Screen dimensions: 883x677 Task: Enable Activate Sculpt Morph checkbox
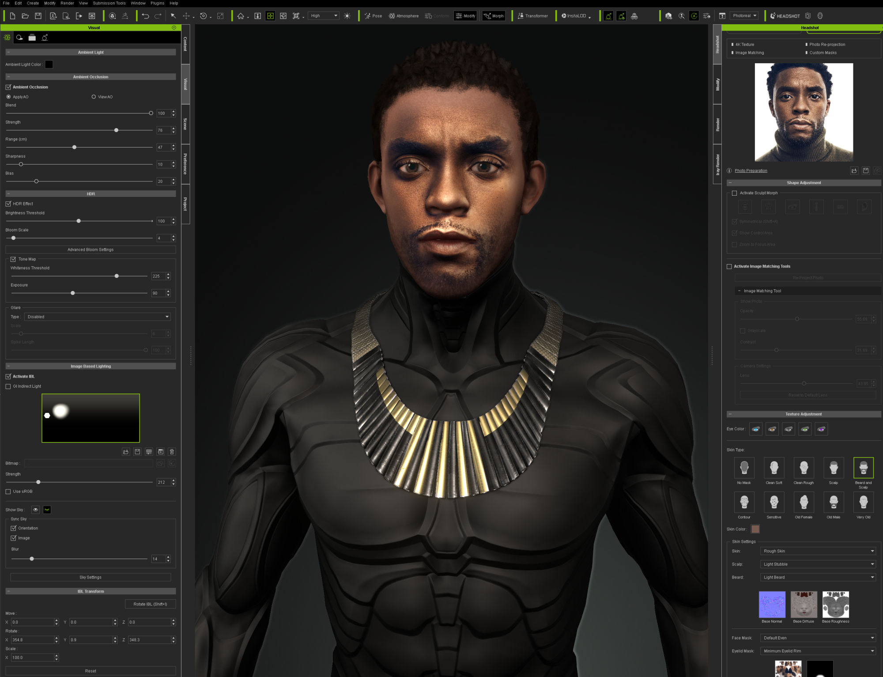point(735,193)
